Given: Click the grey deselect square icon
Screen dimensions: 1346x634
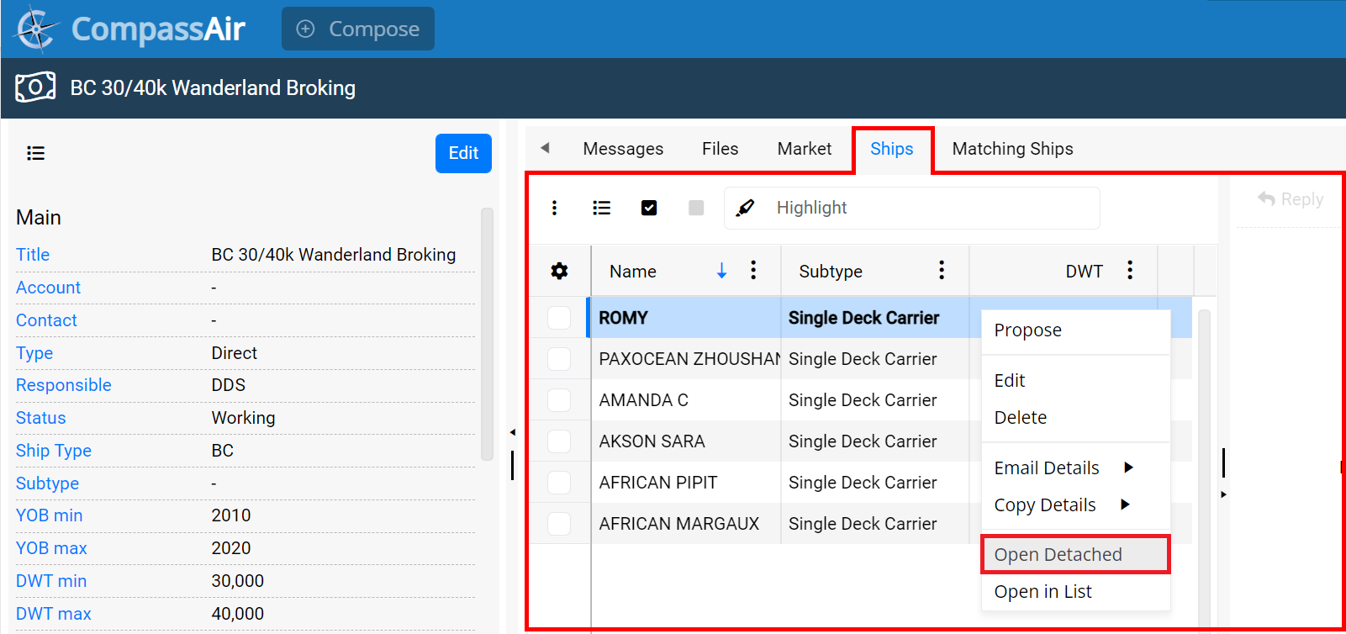Looking at the screenshot, I should pyautogui.click(x=696, y=208).
